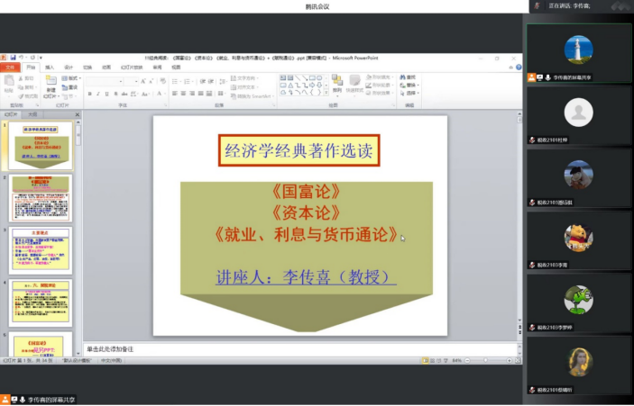Adjust the zoom slider in status bar
The height and width of the screenshot is (406, 634).
pyautogui.click(x=487, y=360)
